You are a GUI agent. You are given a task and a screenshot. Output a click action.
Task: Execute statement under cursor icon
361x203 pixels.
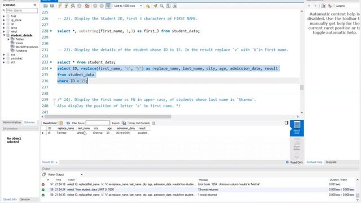pos(67,6)
